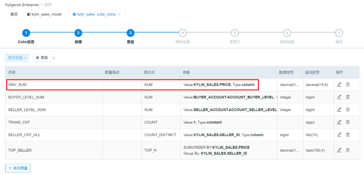Click the 重置 reset button
The width and height of the screenshot is (364, 175).
click(42, 58)
